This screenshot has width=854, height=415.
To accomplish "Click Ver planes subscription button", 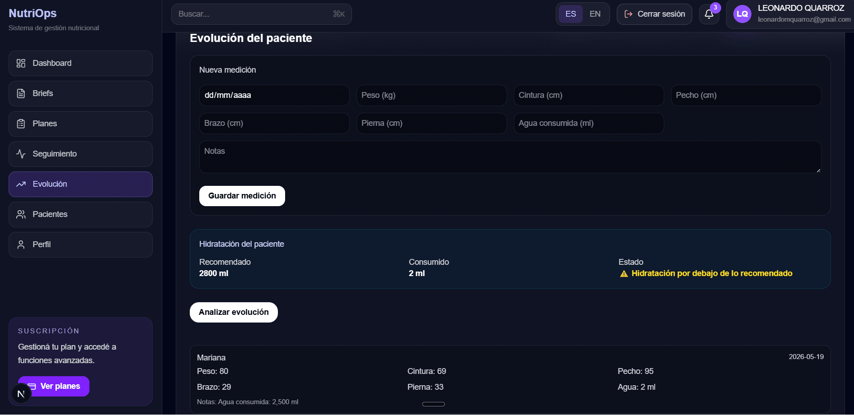I will point(54,386).
